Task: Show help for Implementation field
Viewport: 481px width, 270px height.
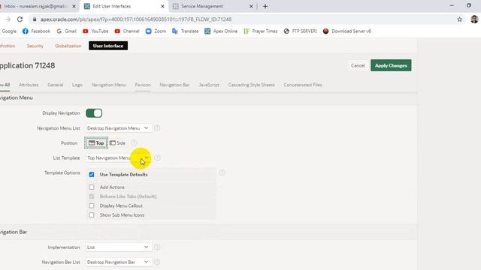Action: click(x=157, y=247)
